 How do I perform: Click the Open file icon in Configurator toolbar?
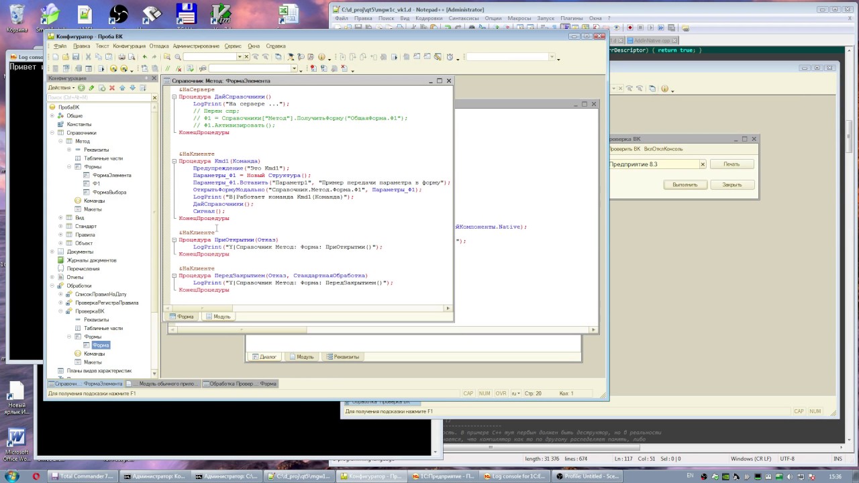pyautogui.click(x=66, y=57)
